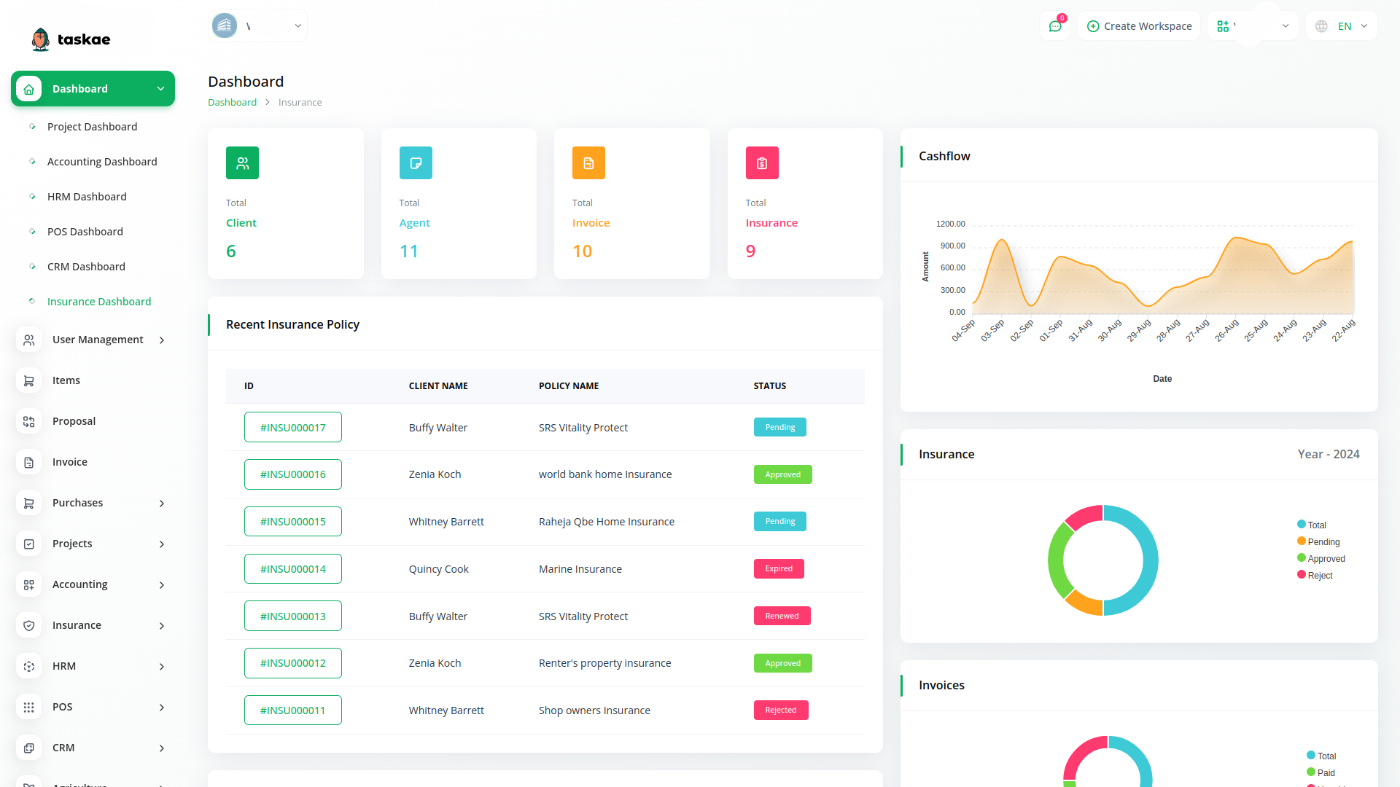Click the POS dots grid icon
1400x787 pixels.
pos(28,707)
